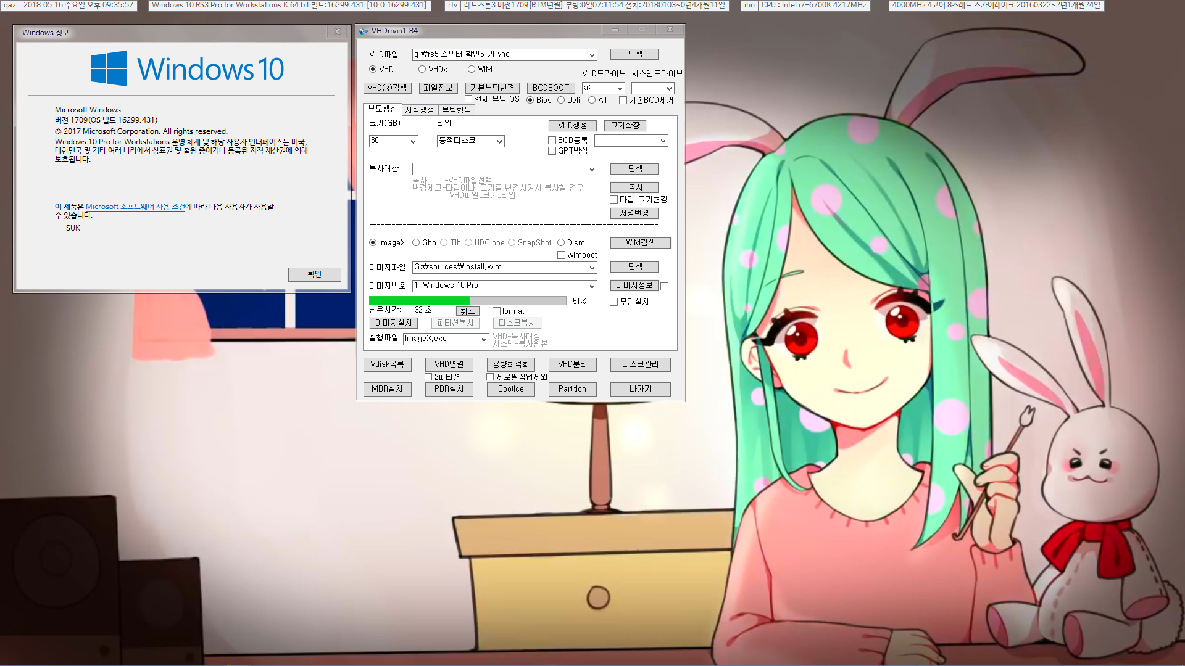Open the 시스템드라이브 dropdown

pos(669,88)
